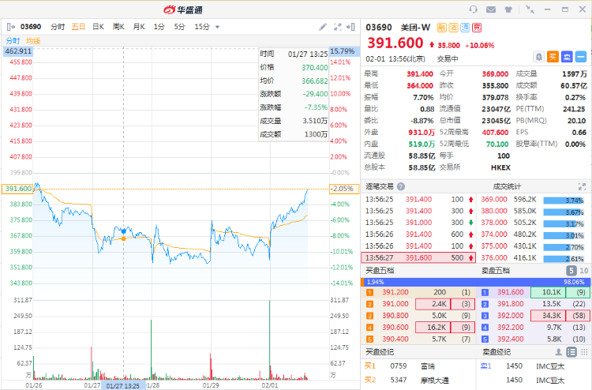
Task: Select the 5分 five-minute chart
Action: click(179, 27)
